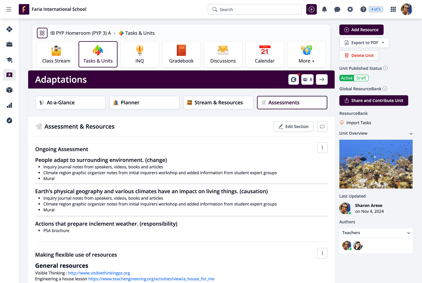Screen dimensions: 422x283
Task: Go to next unit arrow
Action: click(x=322, y=80)
